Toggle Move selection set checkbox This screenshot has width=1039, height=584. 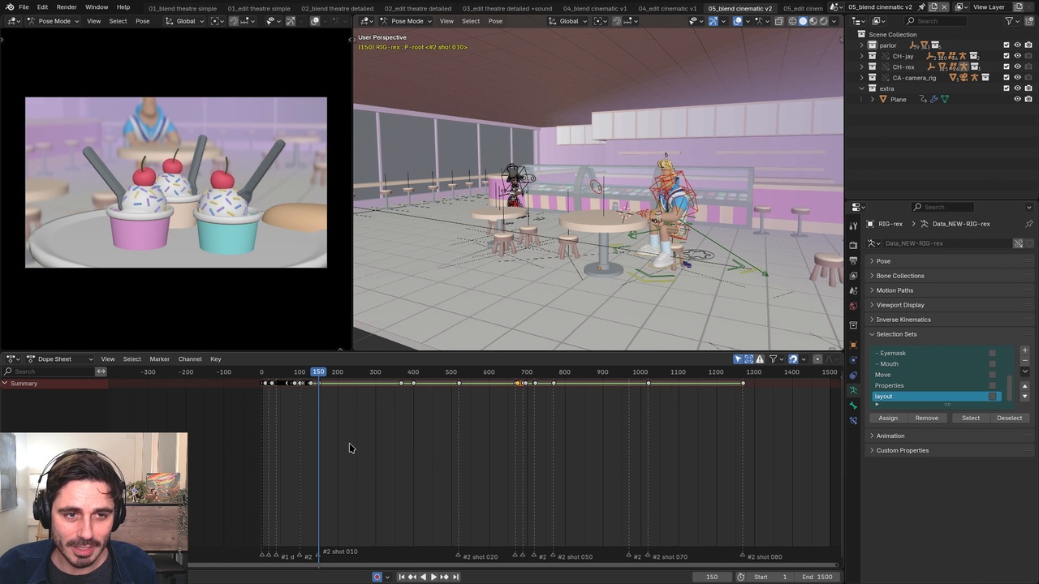click(992, 375)
